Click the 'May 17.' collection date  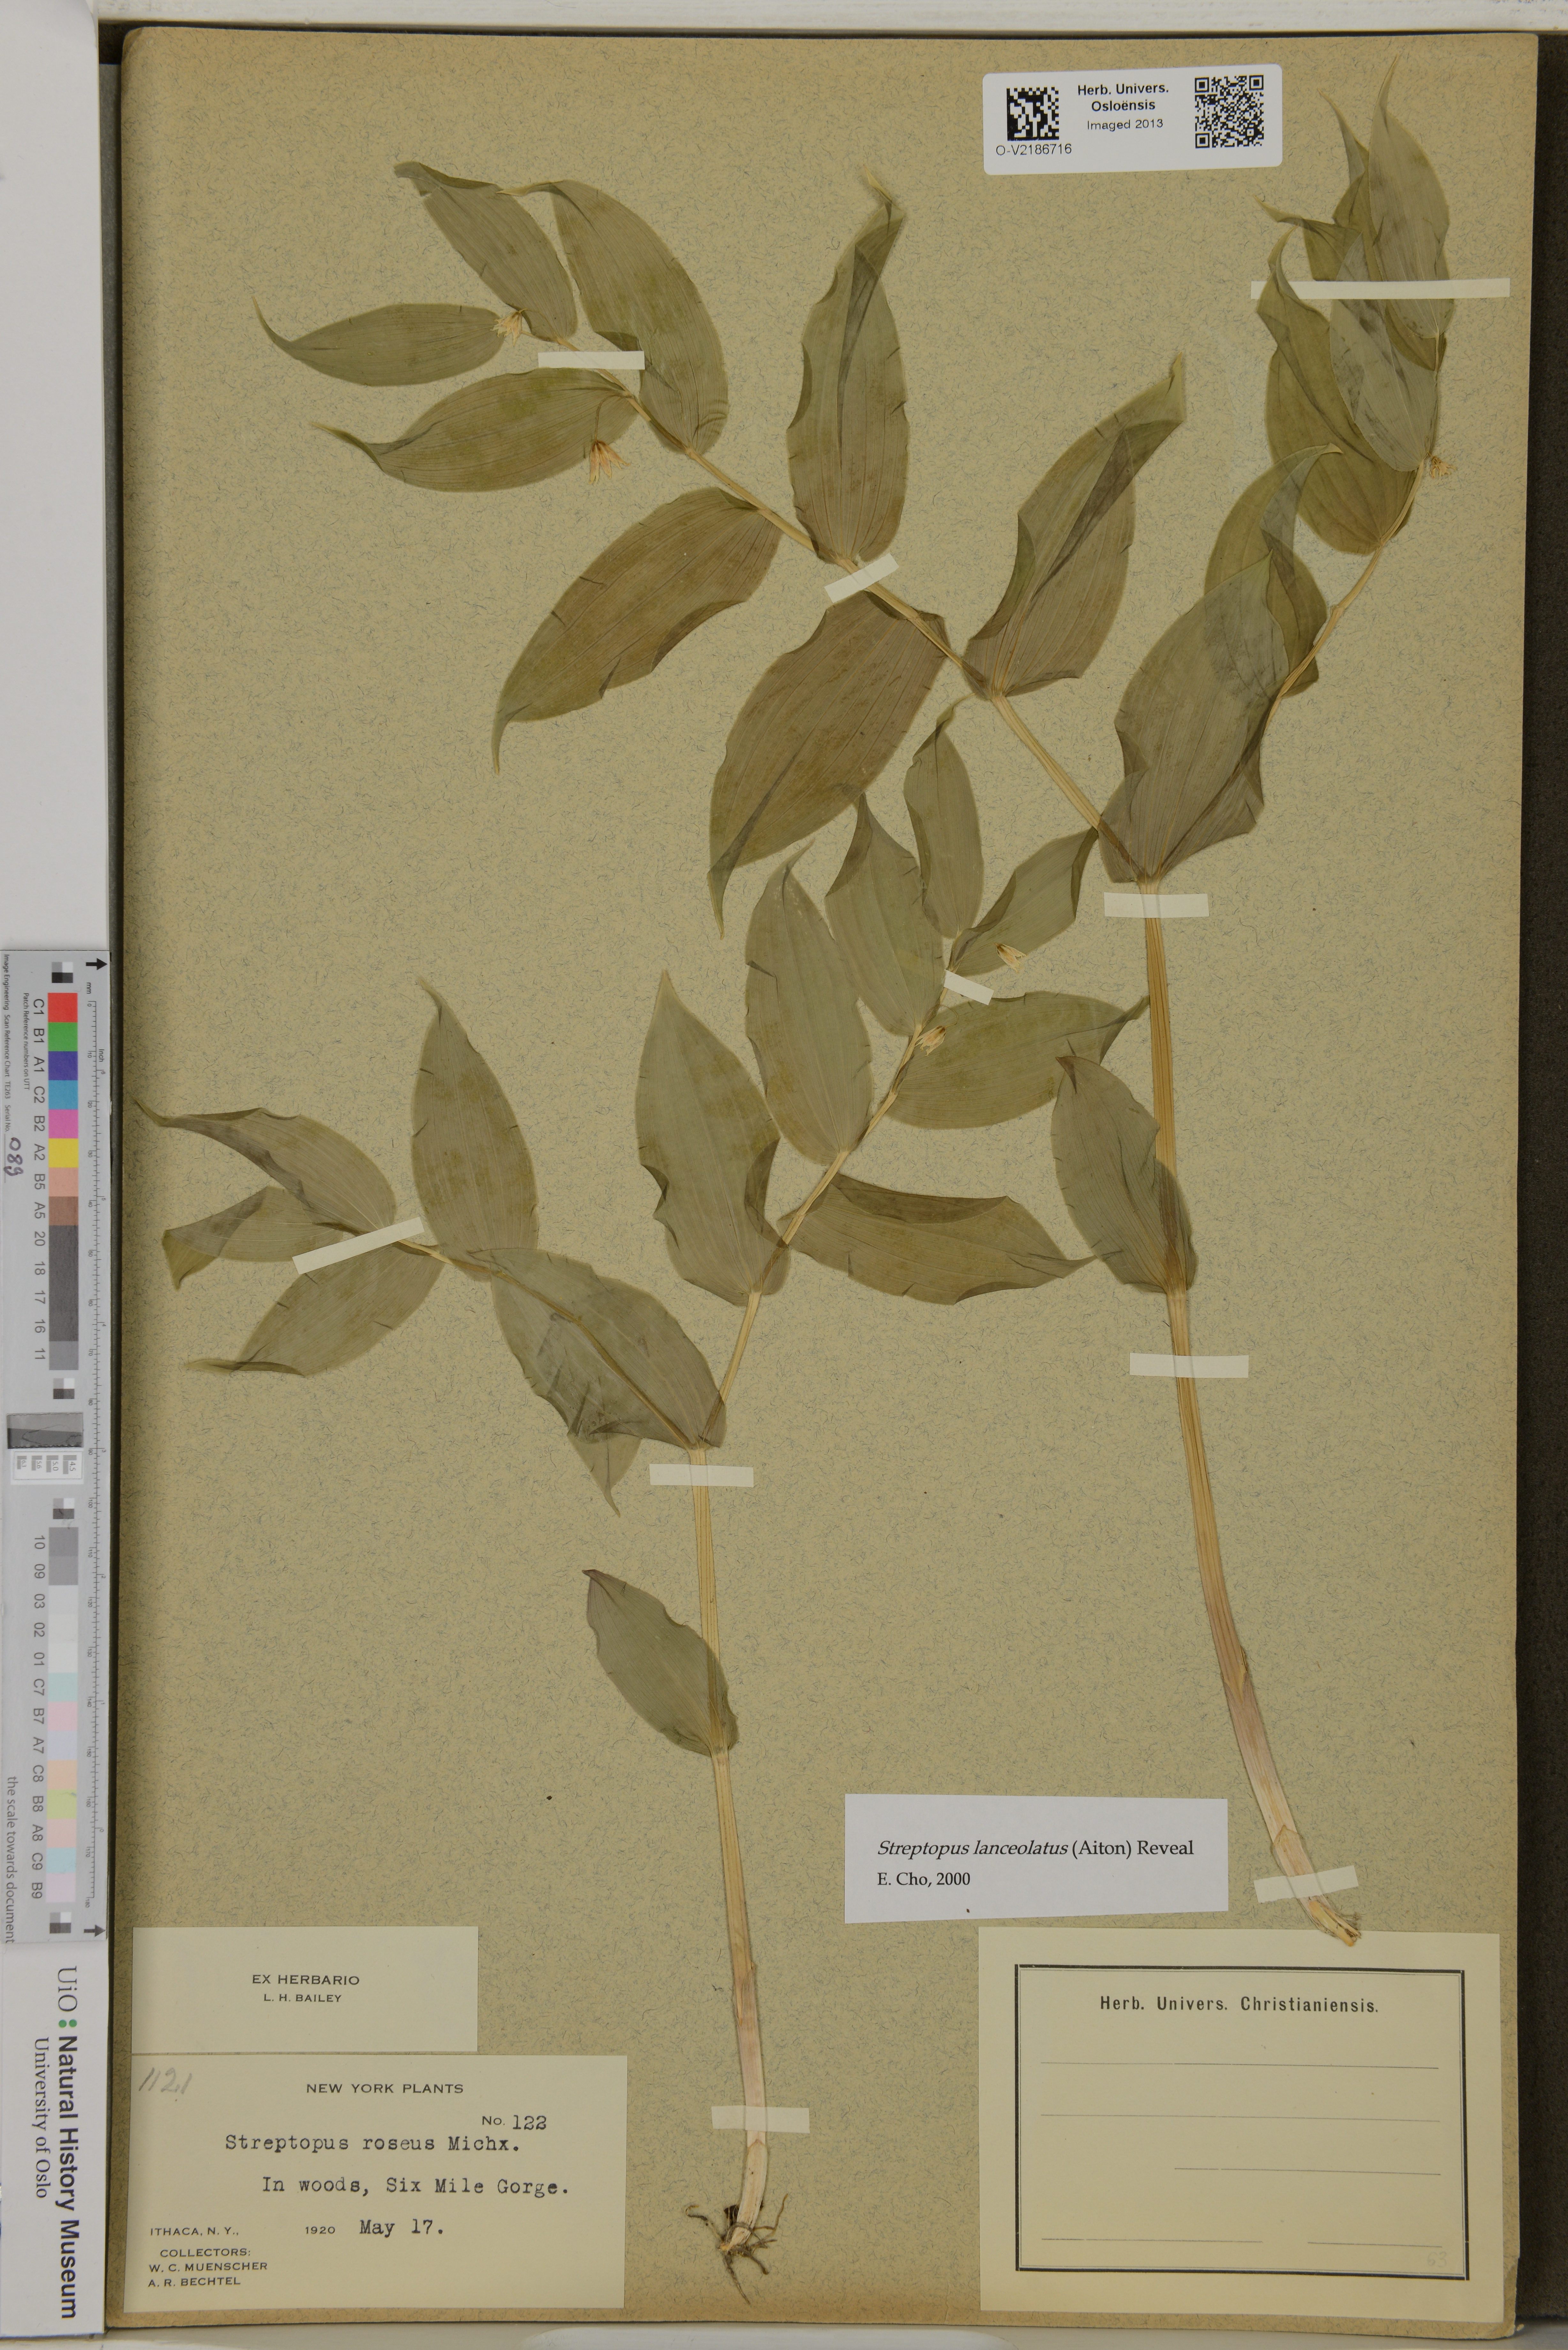tap(401, 2227)
